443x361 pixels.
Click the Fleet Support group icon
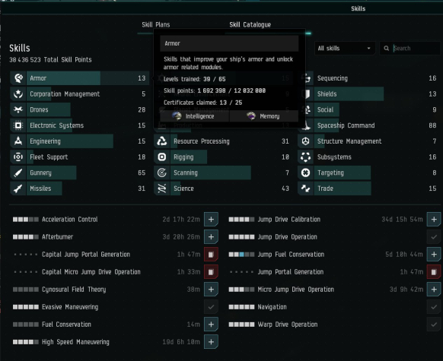click(18, 157)
